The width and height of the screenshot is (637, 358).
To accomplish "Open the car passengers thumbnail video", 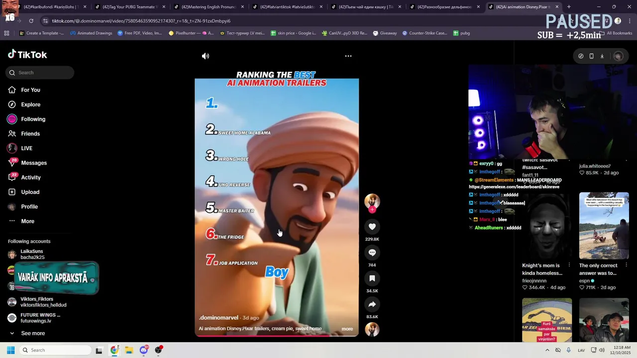I will click(x=604, y=320).
